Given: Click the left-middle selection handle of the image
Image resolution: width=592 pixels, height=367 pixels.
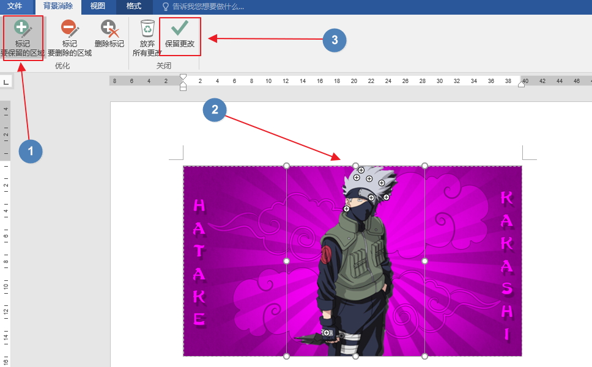Looking at the screenshot, I should tap(287, 261).
